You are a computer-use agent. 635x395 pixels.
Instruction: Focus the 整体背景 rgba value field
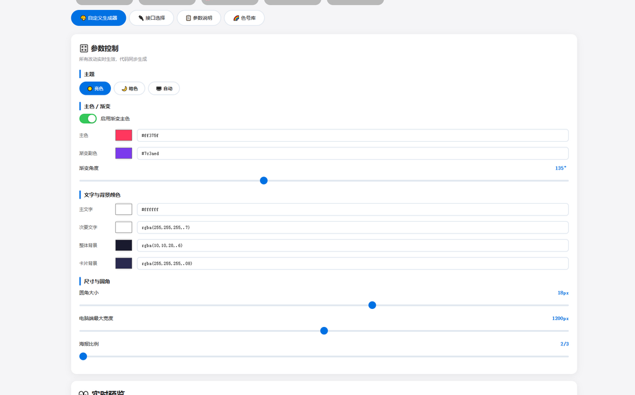tap(353, 245)
